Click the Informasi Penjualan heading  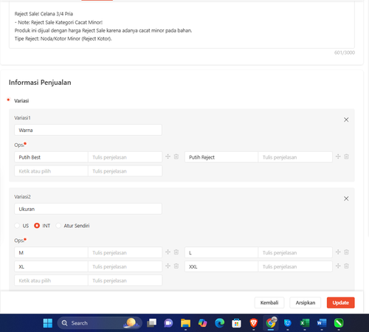(40, 83)
